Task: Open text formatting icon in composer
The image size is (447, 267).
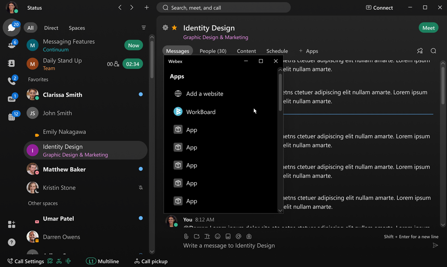Action: (207, 236)
